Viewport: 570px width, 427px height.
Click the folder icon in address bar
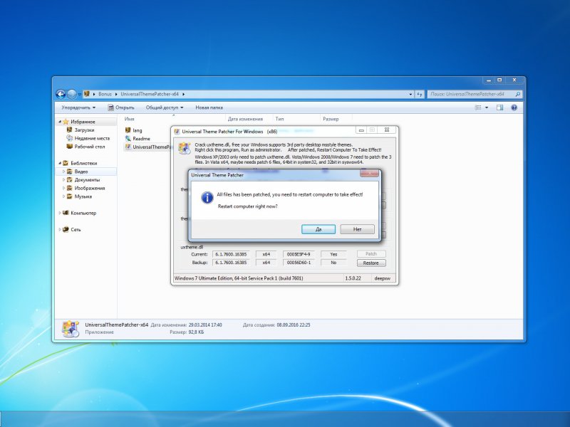(87, 94)
